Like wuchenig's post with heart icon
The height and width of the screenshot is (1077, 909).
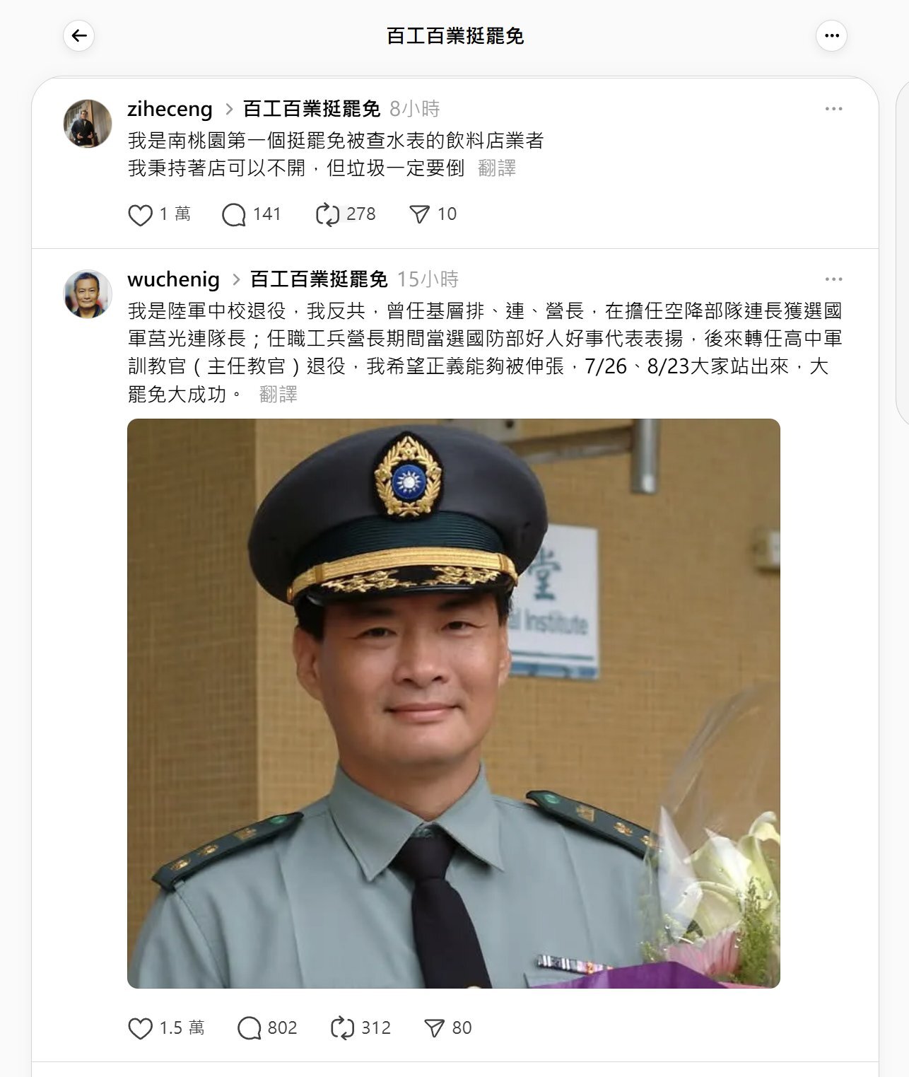[x=140, y=1028]
